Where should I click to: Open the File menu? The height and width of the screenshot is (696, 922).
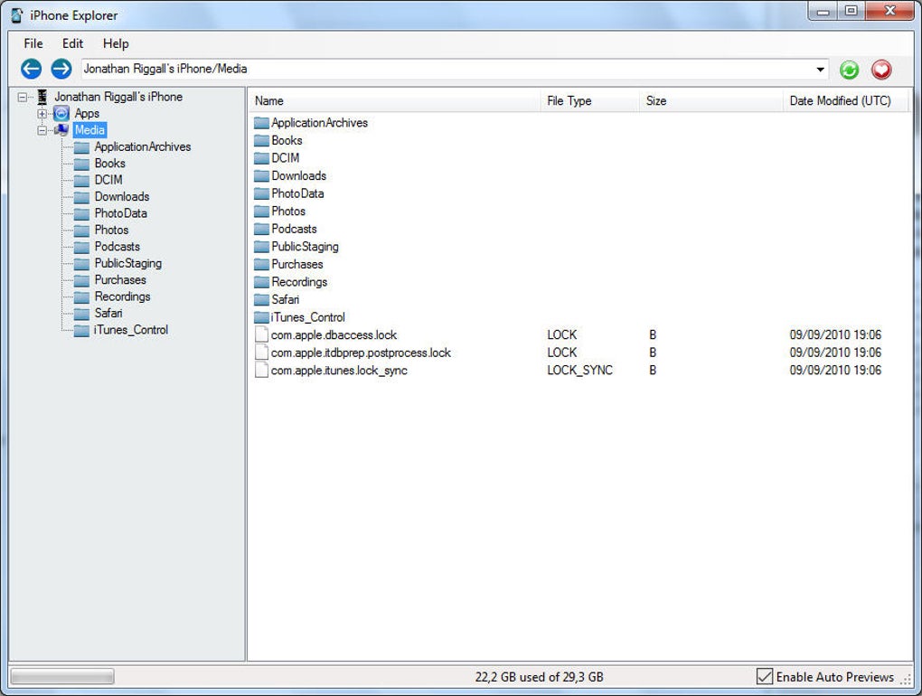pos(33,43)
